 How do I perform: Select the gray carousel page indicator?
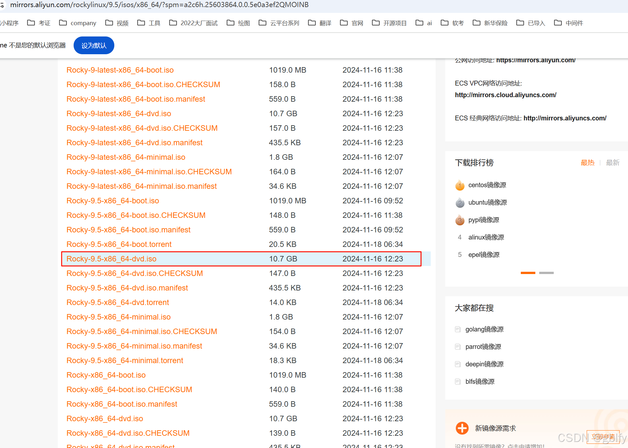point(546,273)
